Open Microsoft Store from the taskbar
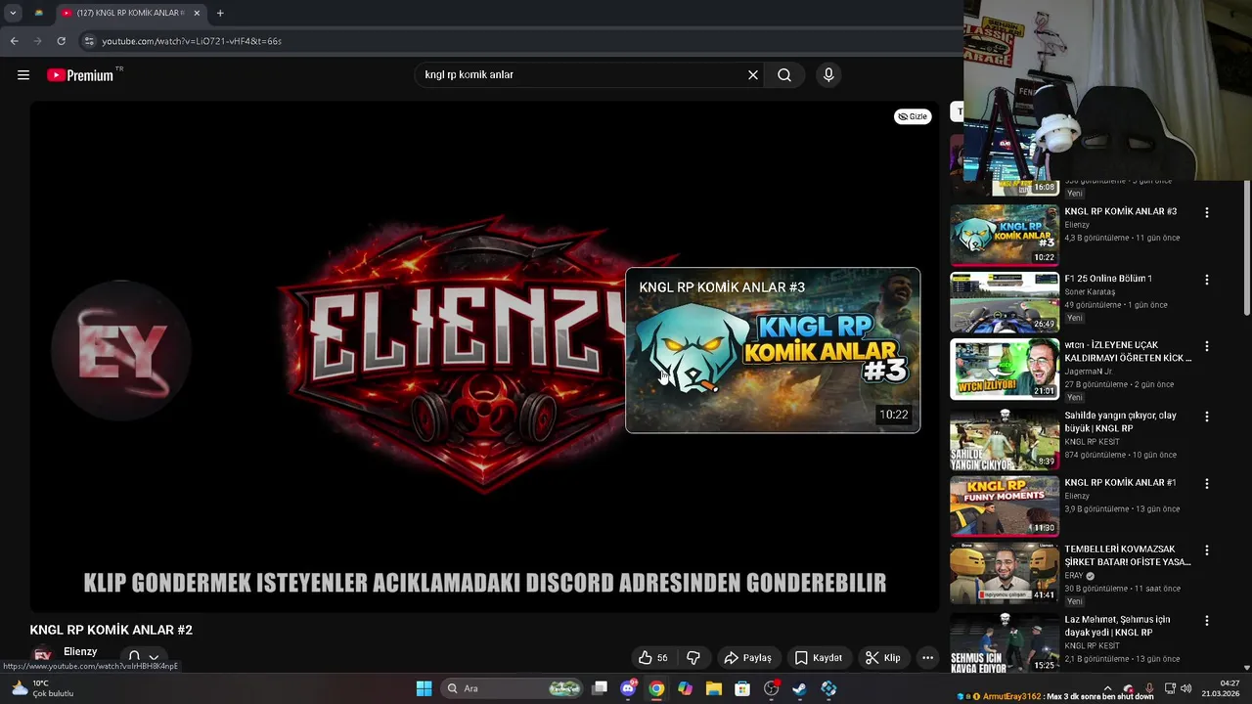 [742, 688]
